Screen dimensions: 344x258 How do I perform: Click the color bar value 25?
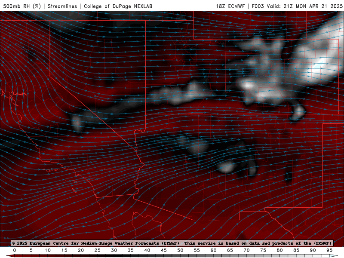pos(98,250)
